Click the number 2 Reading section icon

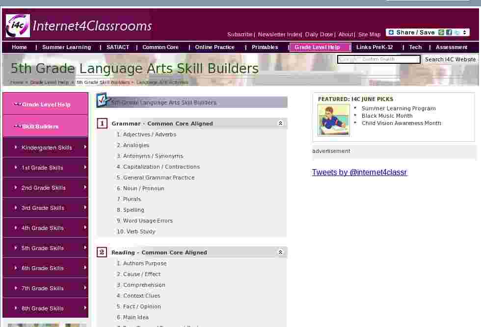coord(102,252)
